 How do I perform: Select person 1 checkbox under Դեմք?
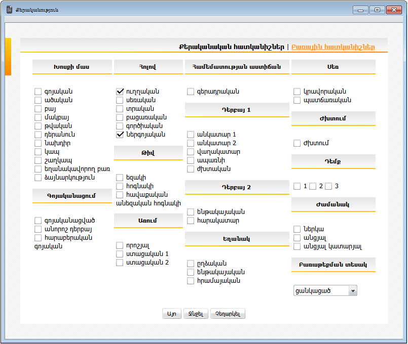pos(297,186)
